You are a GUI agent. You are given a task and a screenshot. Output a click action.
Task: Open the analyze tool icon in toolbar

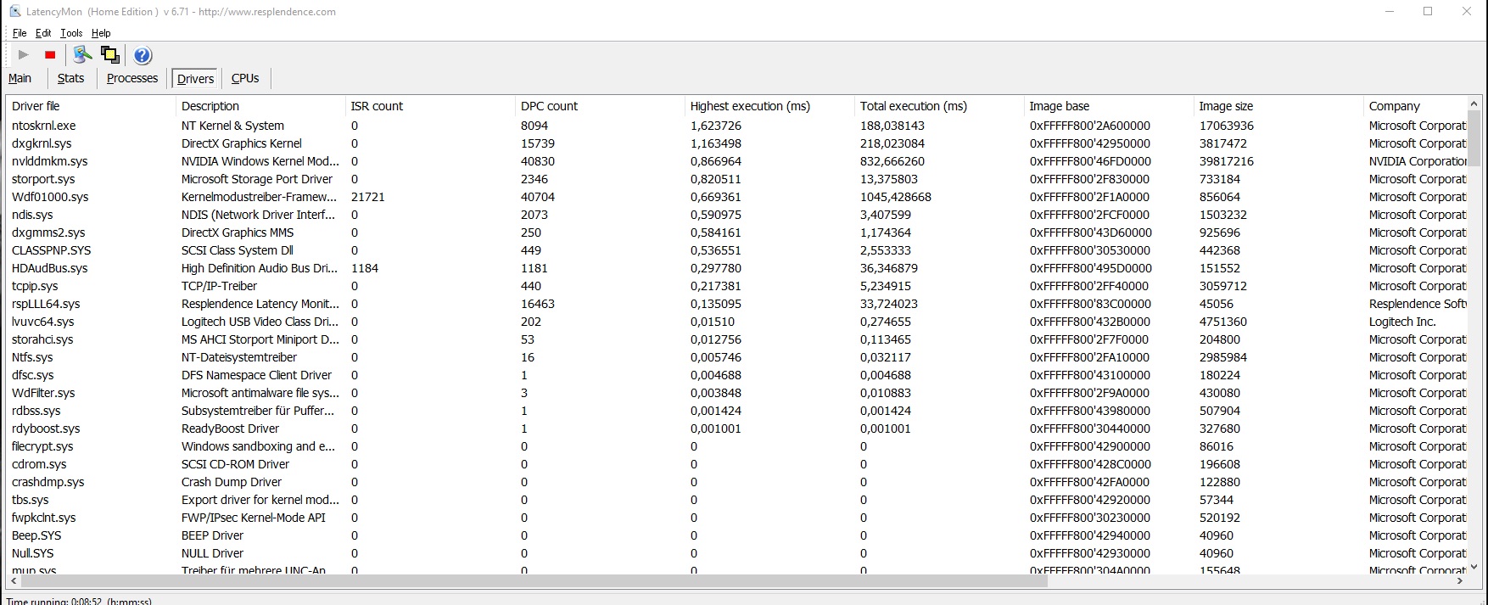[82, 55]
